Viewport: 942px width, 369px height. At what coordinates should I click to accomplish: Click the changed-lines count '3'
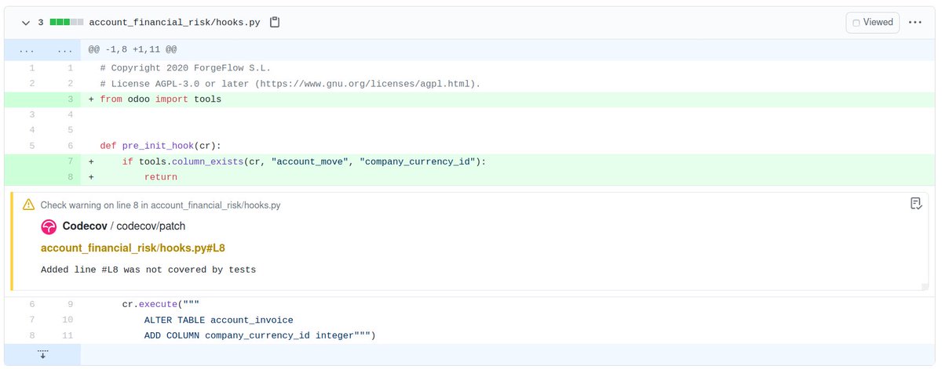pos(41,23)
